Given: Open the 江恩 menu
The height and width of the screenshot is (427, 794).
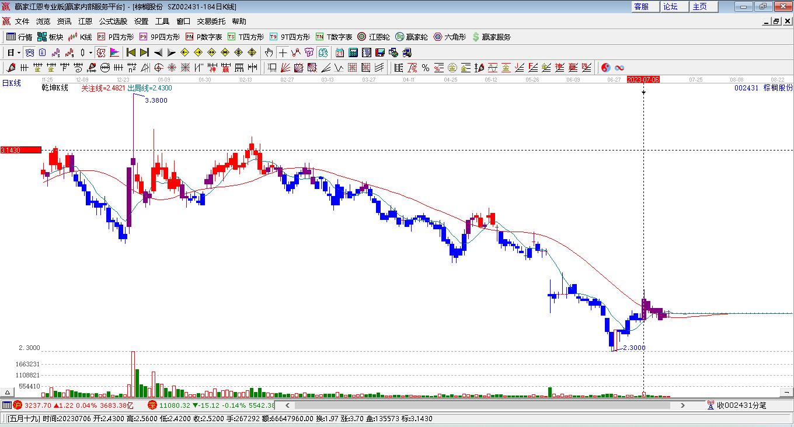Looking at the screenshot, I should pos(85,22).
